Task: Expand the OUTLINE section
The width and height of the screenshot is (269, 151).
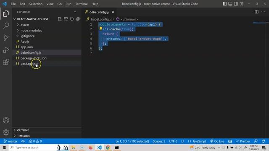Action: tap(23, 130)
